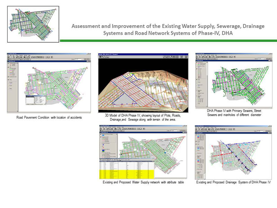The height and width of the screenshot is (208, 277).
Task: Click blue swatch under top Water Supply theme
Action: click(103, 135)
